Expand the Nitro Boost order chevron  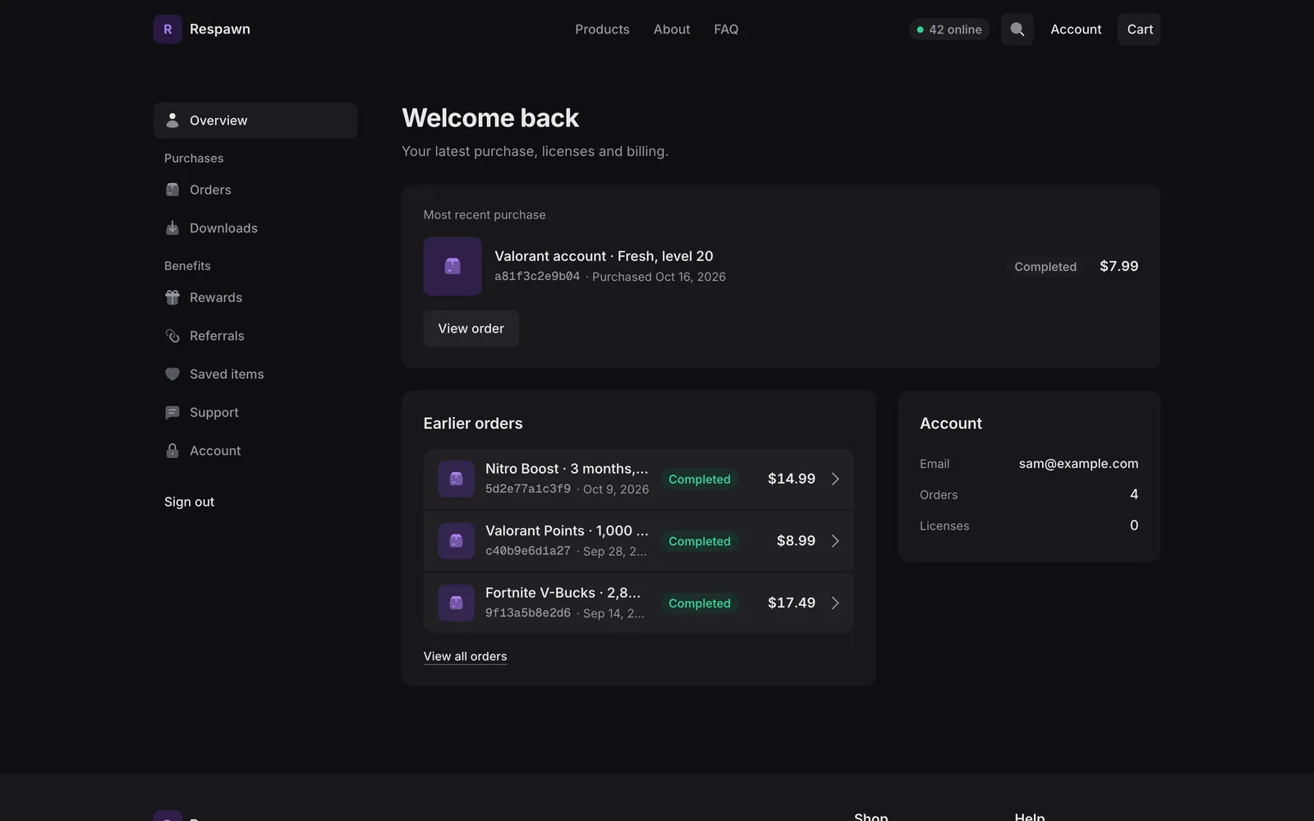coord(835,479)
